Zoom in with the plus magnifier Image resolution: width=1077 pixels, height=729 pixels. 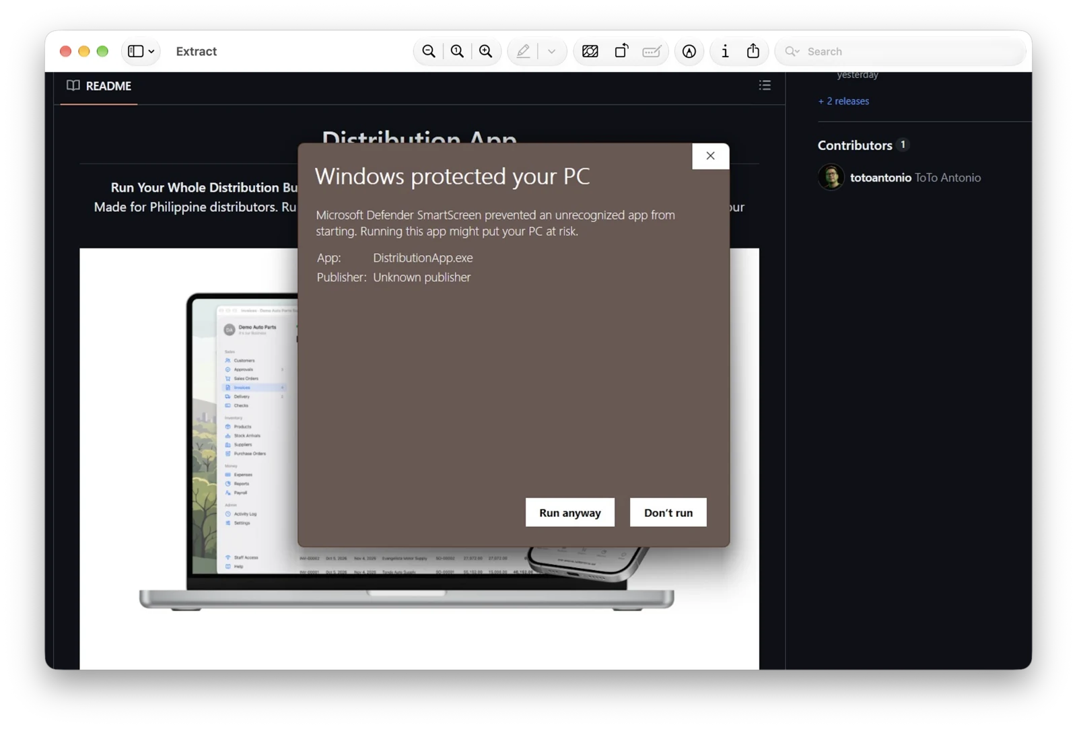485,51
